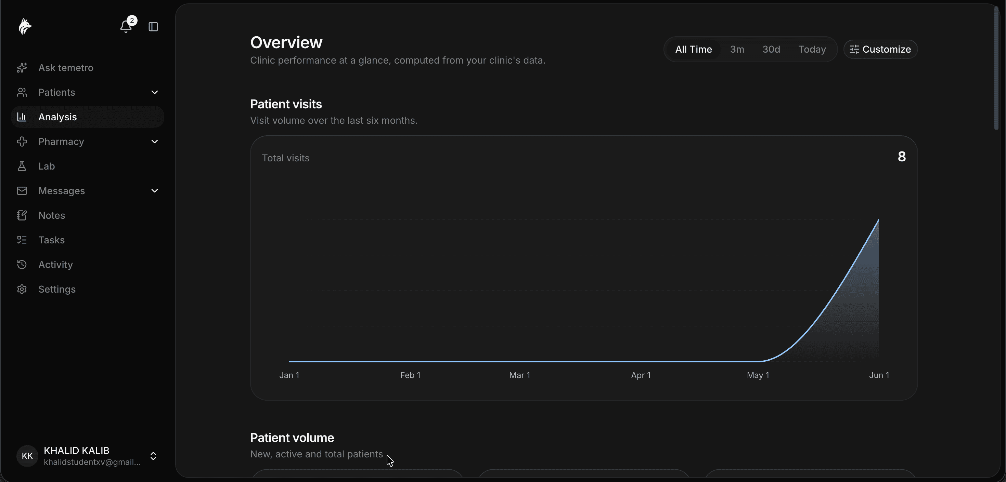The height and width of the screenshot is (482, 1006).
Task: Expand the Pharmacy submenu chevron
Action: [155, 141]
